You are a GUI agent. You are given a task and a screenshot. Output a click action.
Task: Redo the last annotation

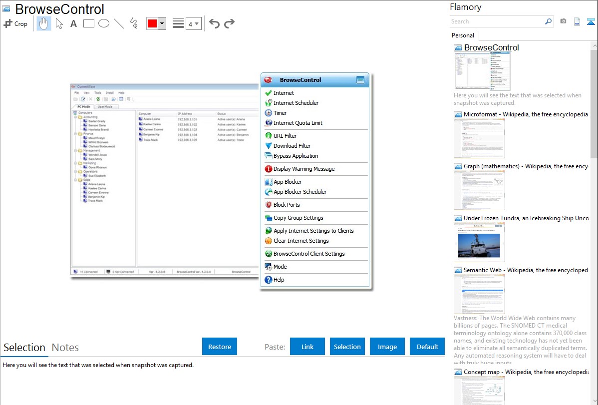pyautogui.click(x=229, y=23)
